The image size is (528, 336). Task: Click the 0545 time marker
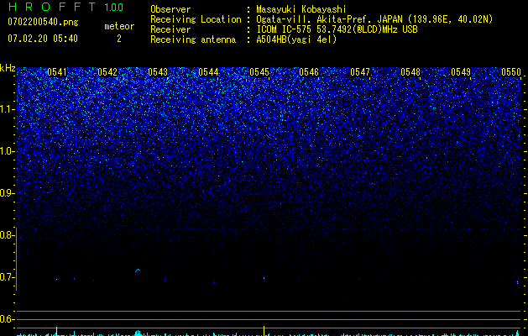pos(259,72)
